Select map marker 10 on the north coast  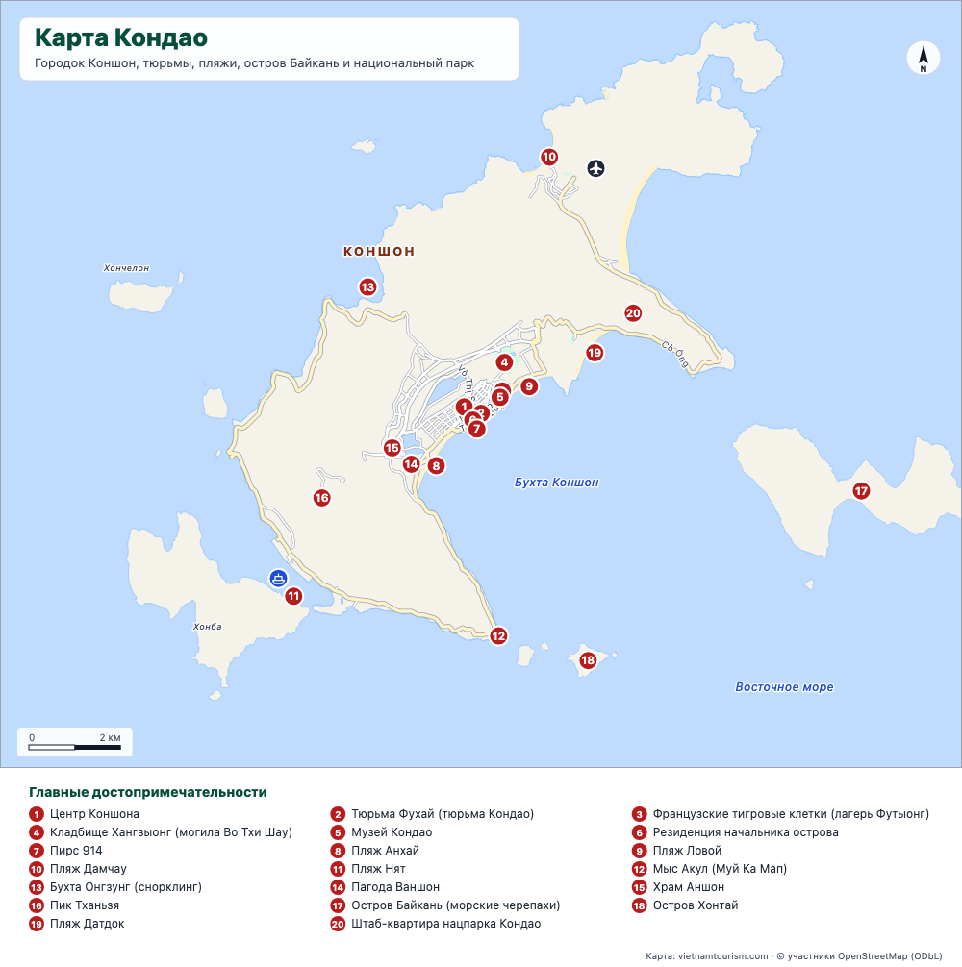point(549,157)
